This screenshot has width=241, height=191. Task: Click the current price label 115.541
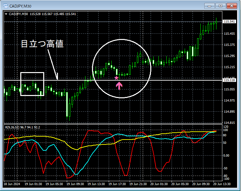[x=229, y=22]
